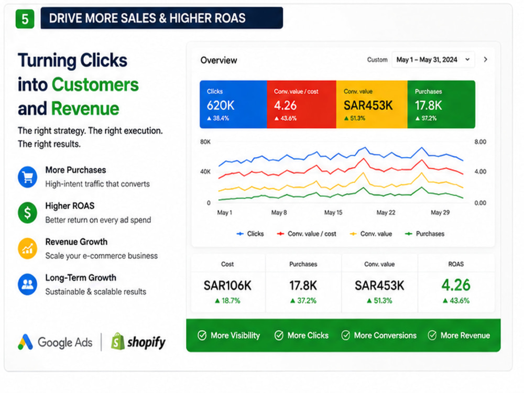The height and width of the screenshot is (393, 524).
Task: Click the green Purchases legend marker
Action: [408, 234]
